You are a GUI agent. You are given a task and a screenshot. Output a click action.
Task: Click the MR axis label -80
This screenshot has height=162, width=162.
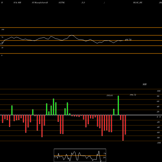click(x=158, y=138)
